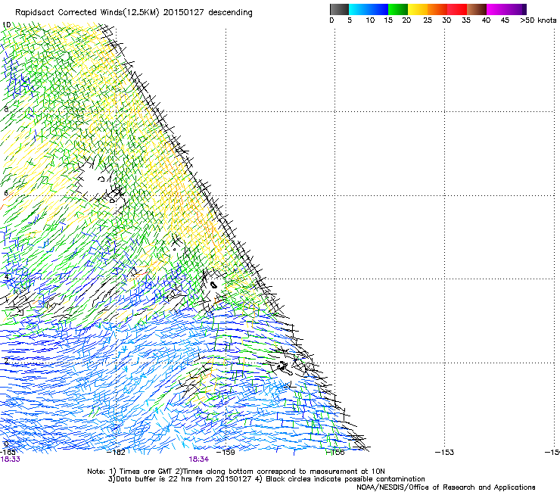Image resolution: width=560 pixels, height=492 pixels.
Task: Select the gray 0-5 knots legend segment
Action: (x=339, y=9)
